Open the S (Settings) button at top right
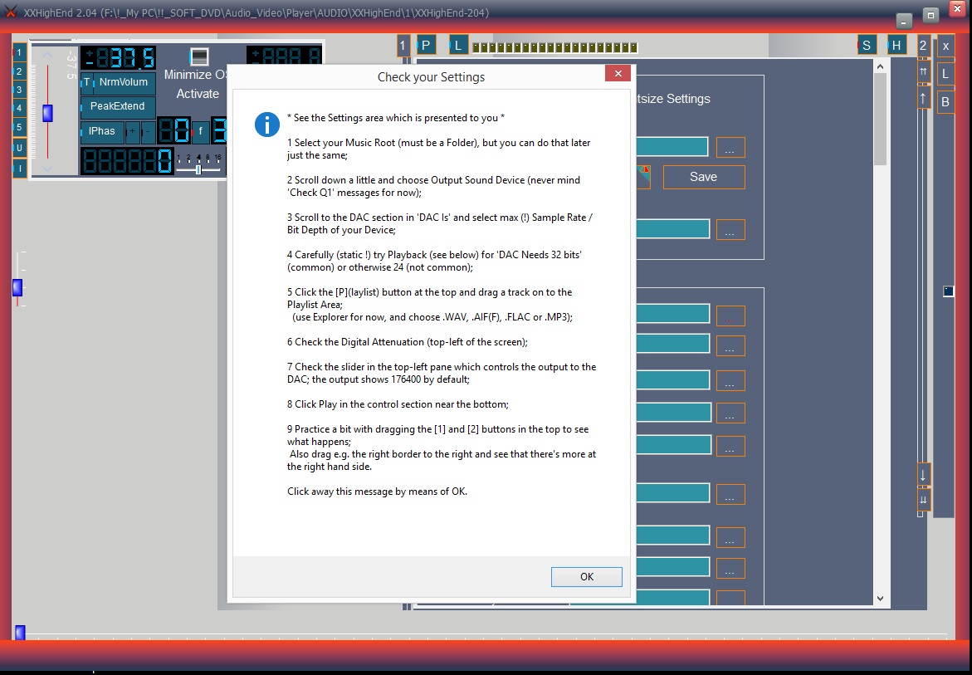972x675 pixels. (x=866, y=45)
